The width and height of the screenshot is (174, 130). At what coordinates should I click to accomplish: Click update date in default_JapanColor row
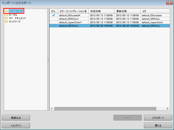pos(127,22)
